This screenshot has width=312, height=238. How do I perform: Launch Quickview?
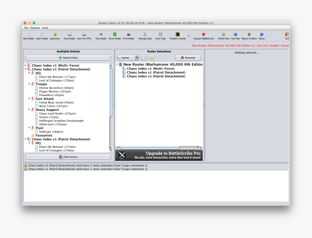tap(55, 36)
